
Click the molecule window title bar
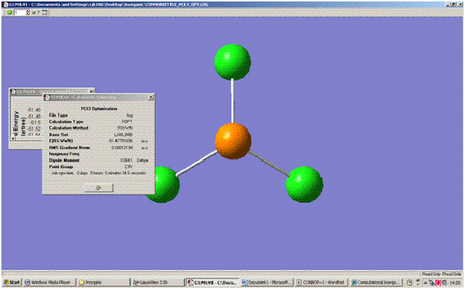coord(231,4)
